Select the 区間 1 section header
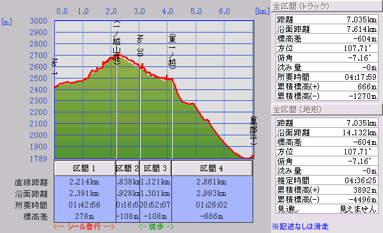 (85, 169)
